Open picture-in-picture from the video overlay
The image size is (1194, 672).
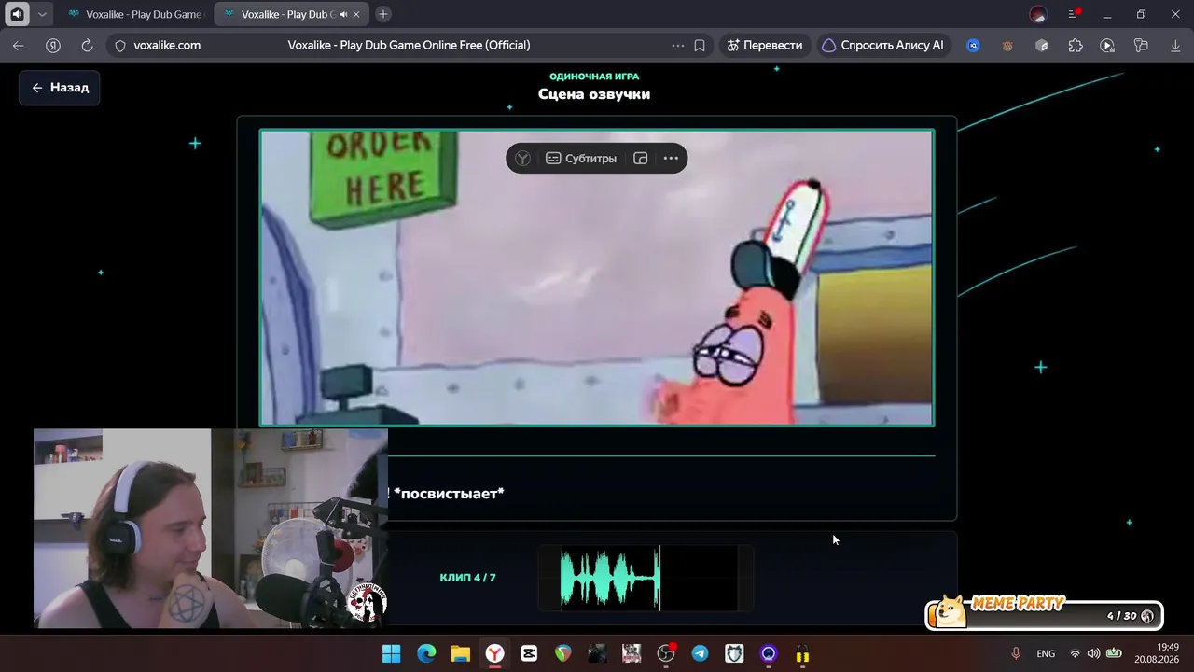click(641, 159)
